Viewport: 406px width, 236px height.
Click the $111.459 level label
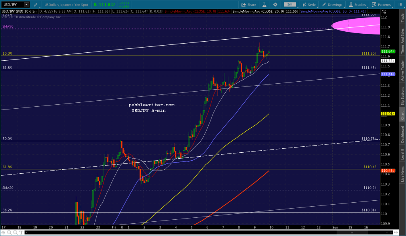(369, 67)
